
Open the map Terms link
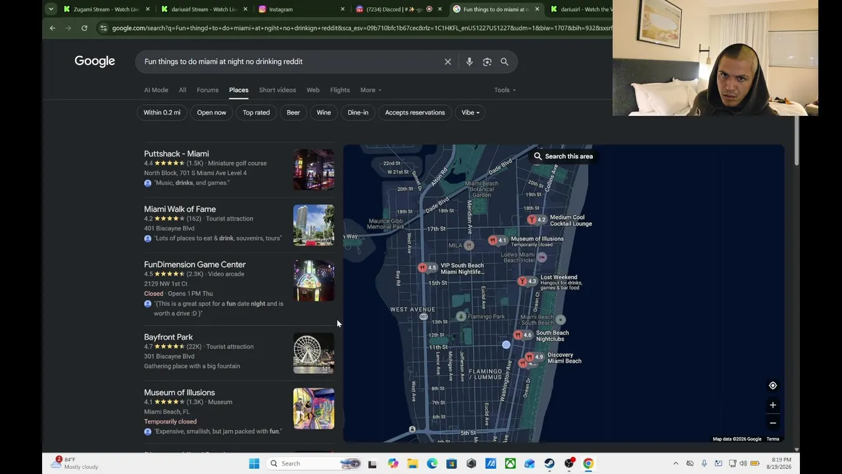click(x=773, y=439)
